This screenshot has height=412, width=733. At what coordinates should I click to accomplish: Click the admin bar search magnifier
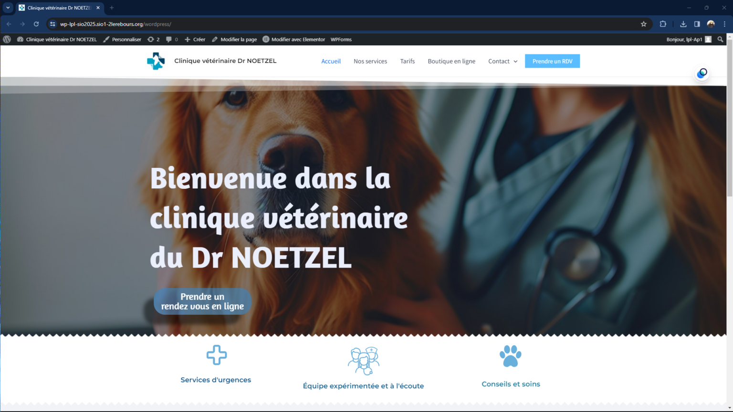click(x=720, y=40)
